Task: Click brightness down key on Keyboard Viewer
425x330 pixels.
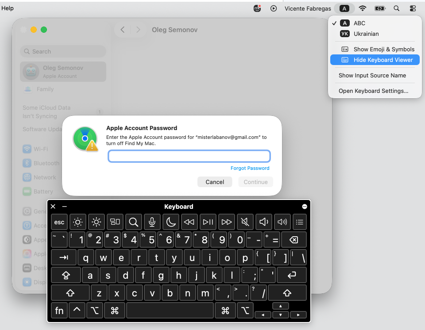Action: tap(78, 222)
